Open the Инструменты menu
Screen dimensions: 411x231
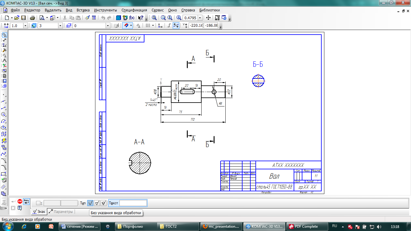point(105,10)
